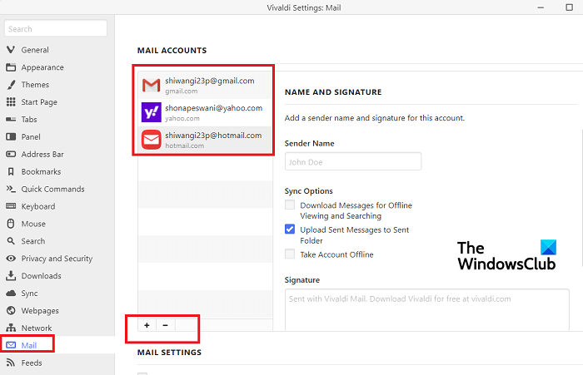The width and height of the screenshot is (583, 375).
Task: Click the Mouse icon in sidebar
Action: pos(11,224)
